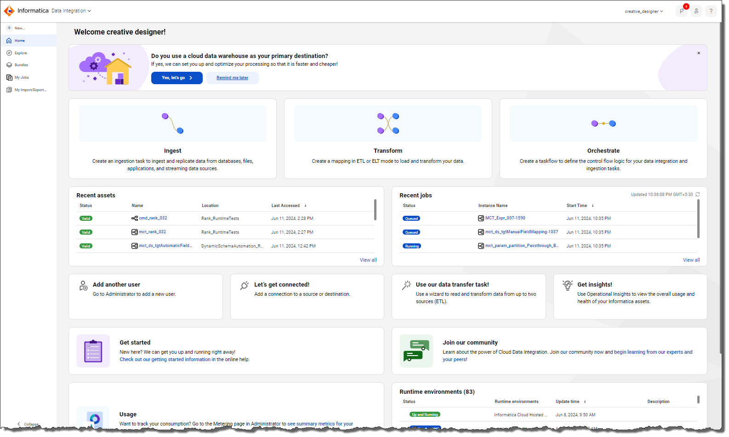The height and width of the screenshot is (437, 729).
Task: Open the begin learning from experts link
Action: (568, 356)
